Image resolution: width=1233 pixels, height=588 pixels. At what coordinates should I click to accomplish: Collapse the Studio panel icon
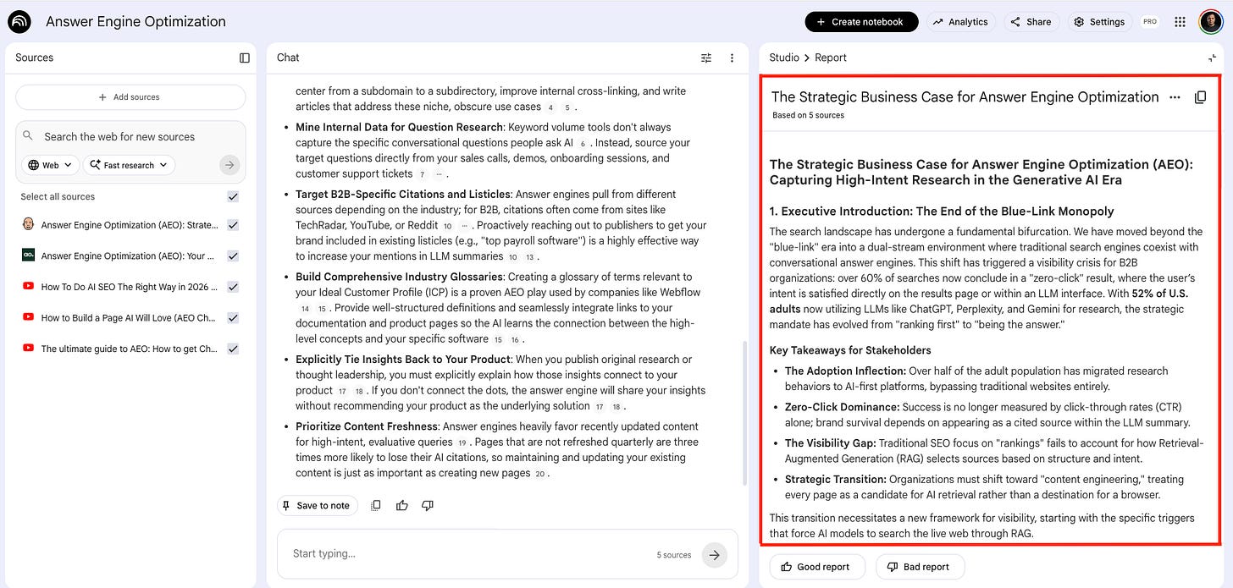1212,58
